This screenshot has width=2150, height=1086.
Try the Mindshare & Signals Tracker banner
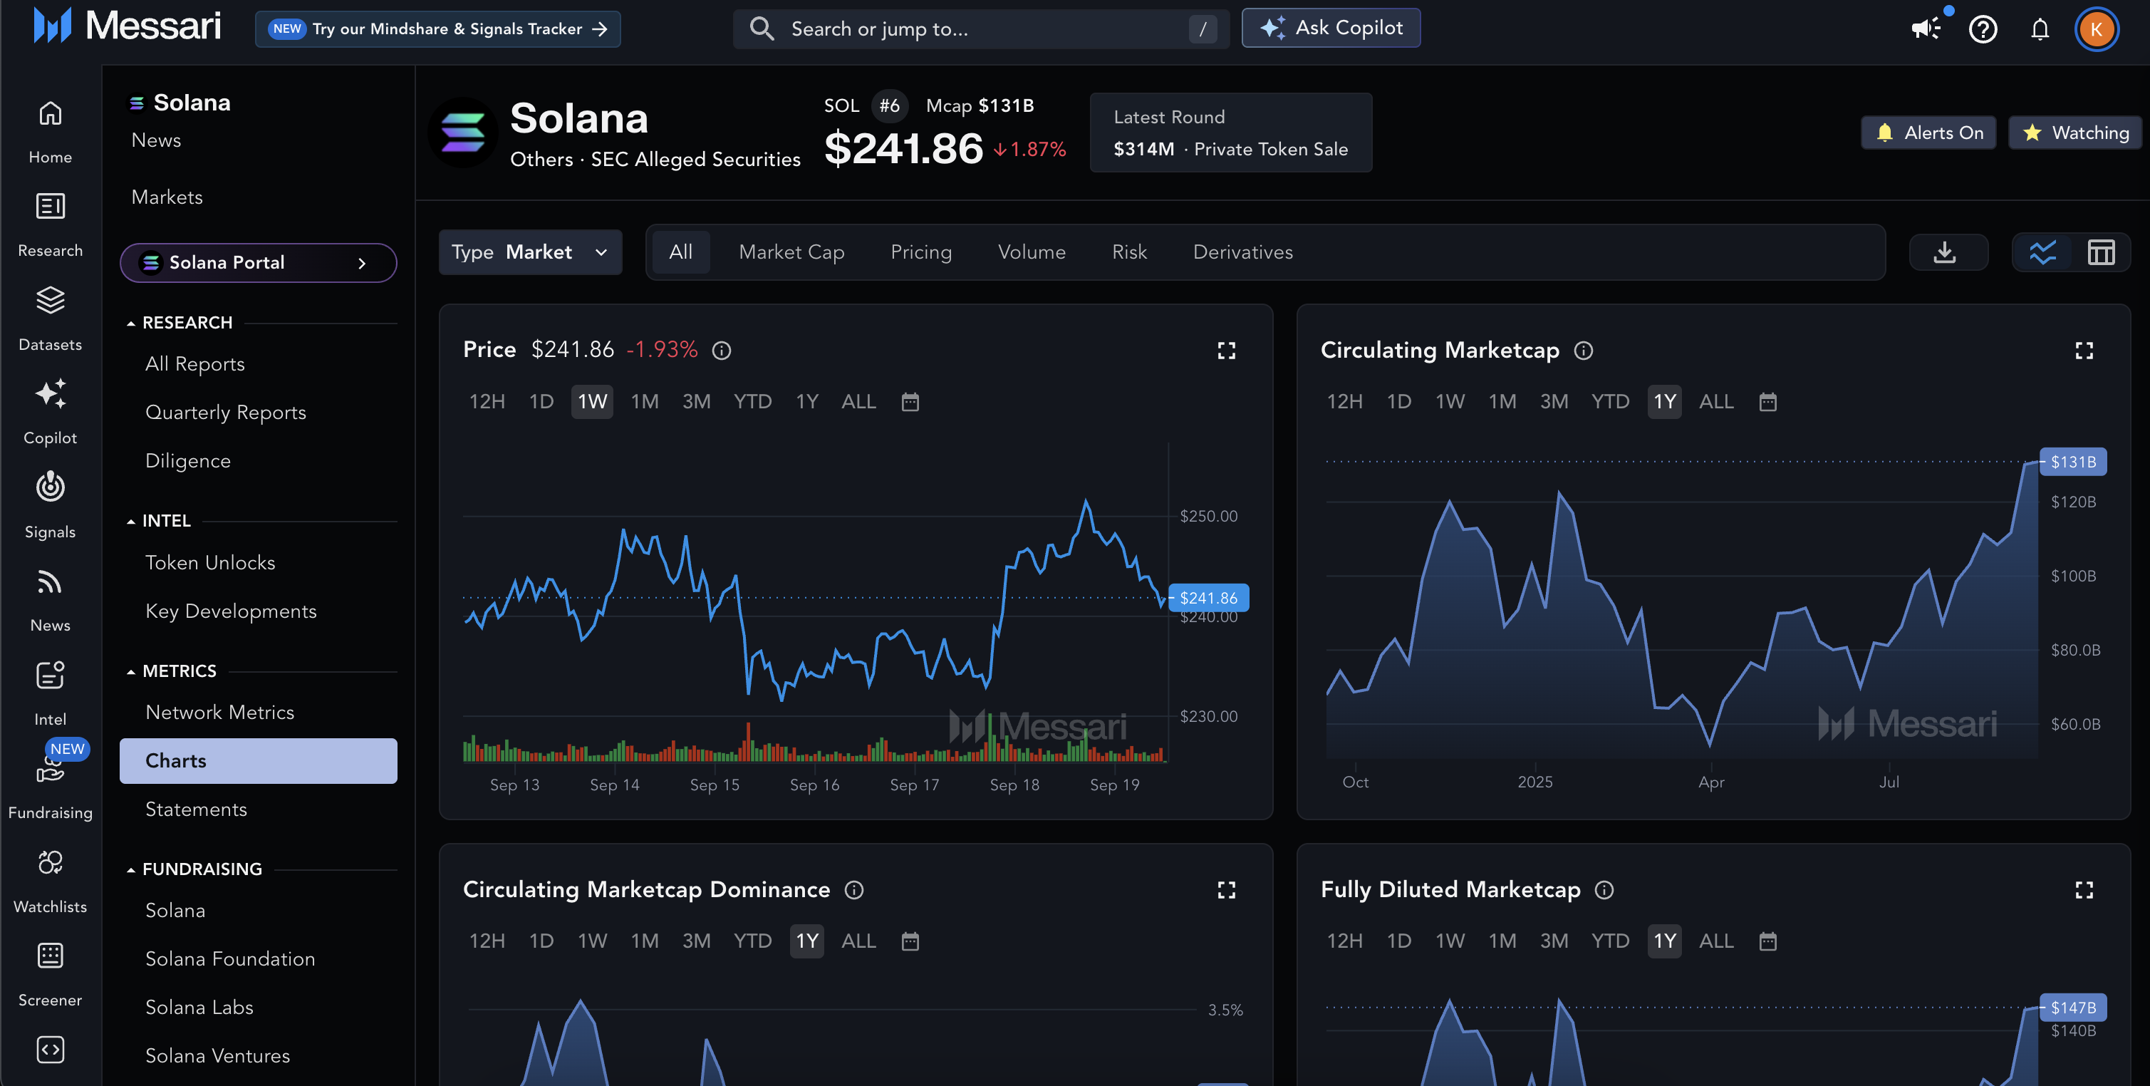coord(438,29)
